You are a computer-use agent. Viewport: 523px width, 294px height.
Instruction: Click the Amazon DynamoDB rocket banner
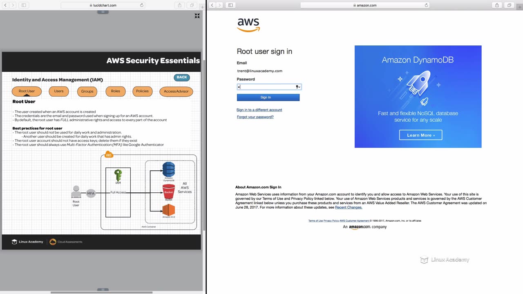tap(418, 96)
